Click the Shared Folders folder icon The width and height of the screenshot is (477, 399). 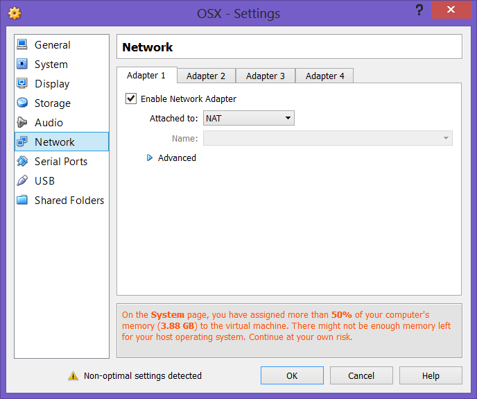point(22,200)
